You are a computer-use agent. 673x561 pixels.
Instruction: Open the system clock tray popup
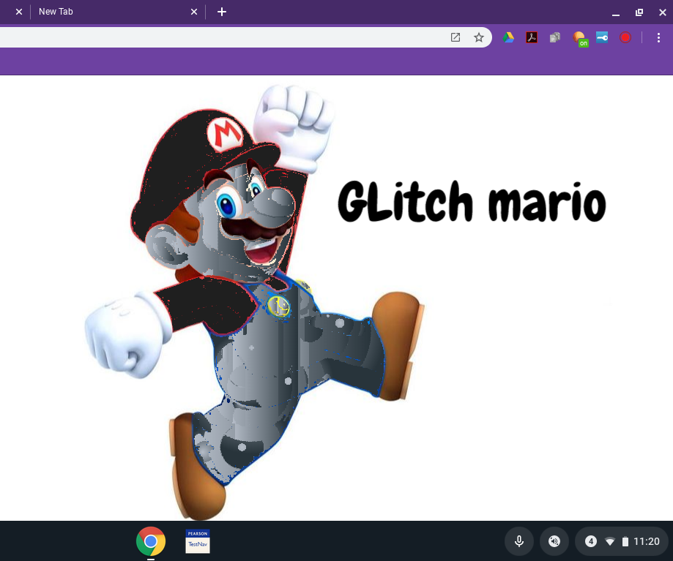646,541
